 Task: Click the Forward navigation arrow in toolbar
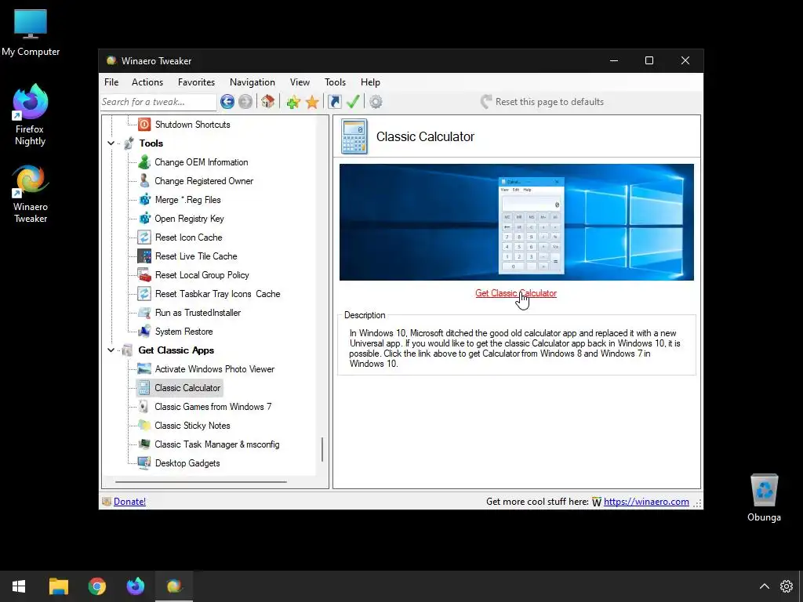(245, 102)
